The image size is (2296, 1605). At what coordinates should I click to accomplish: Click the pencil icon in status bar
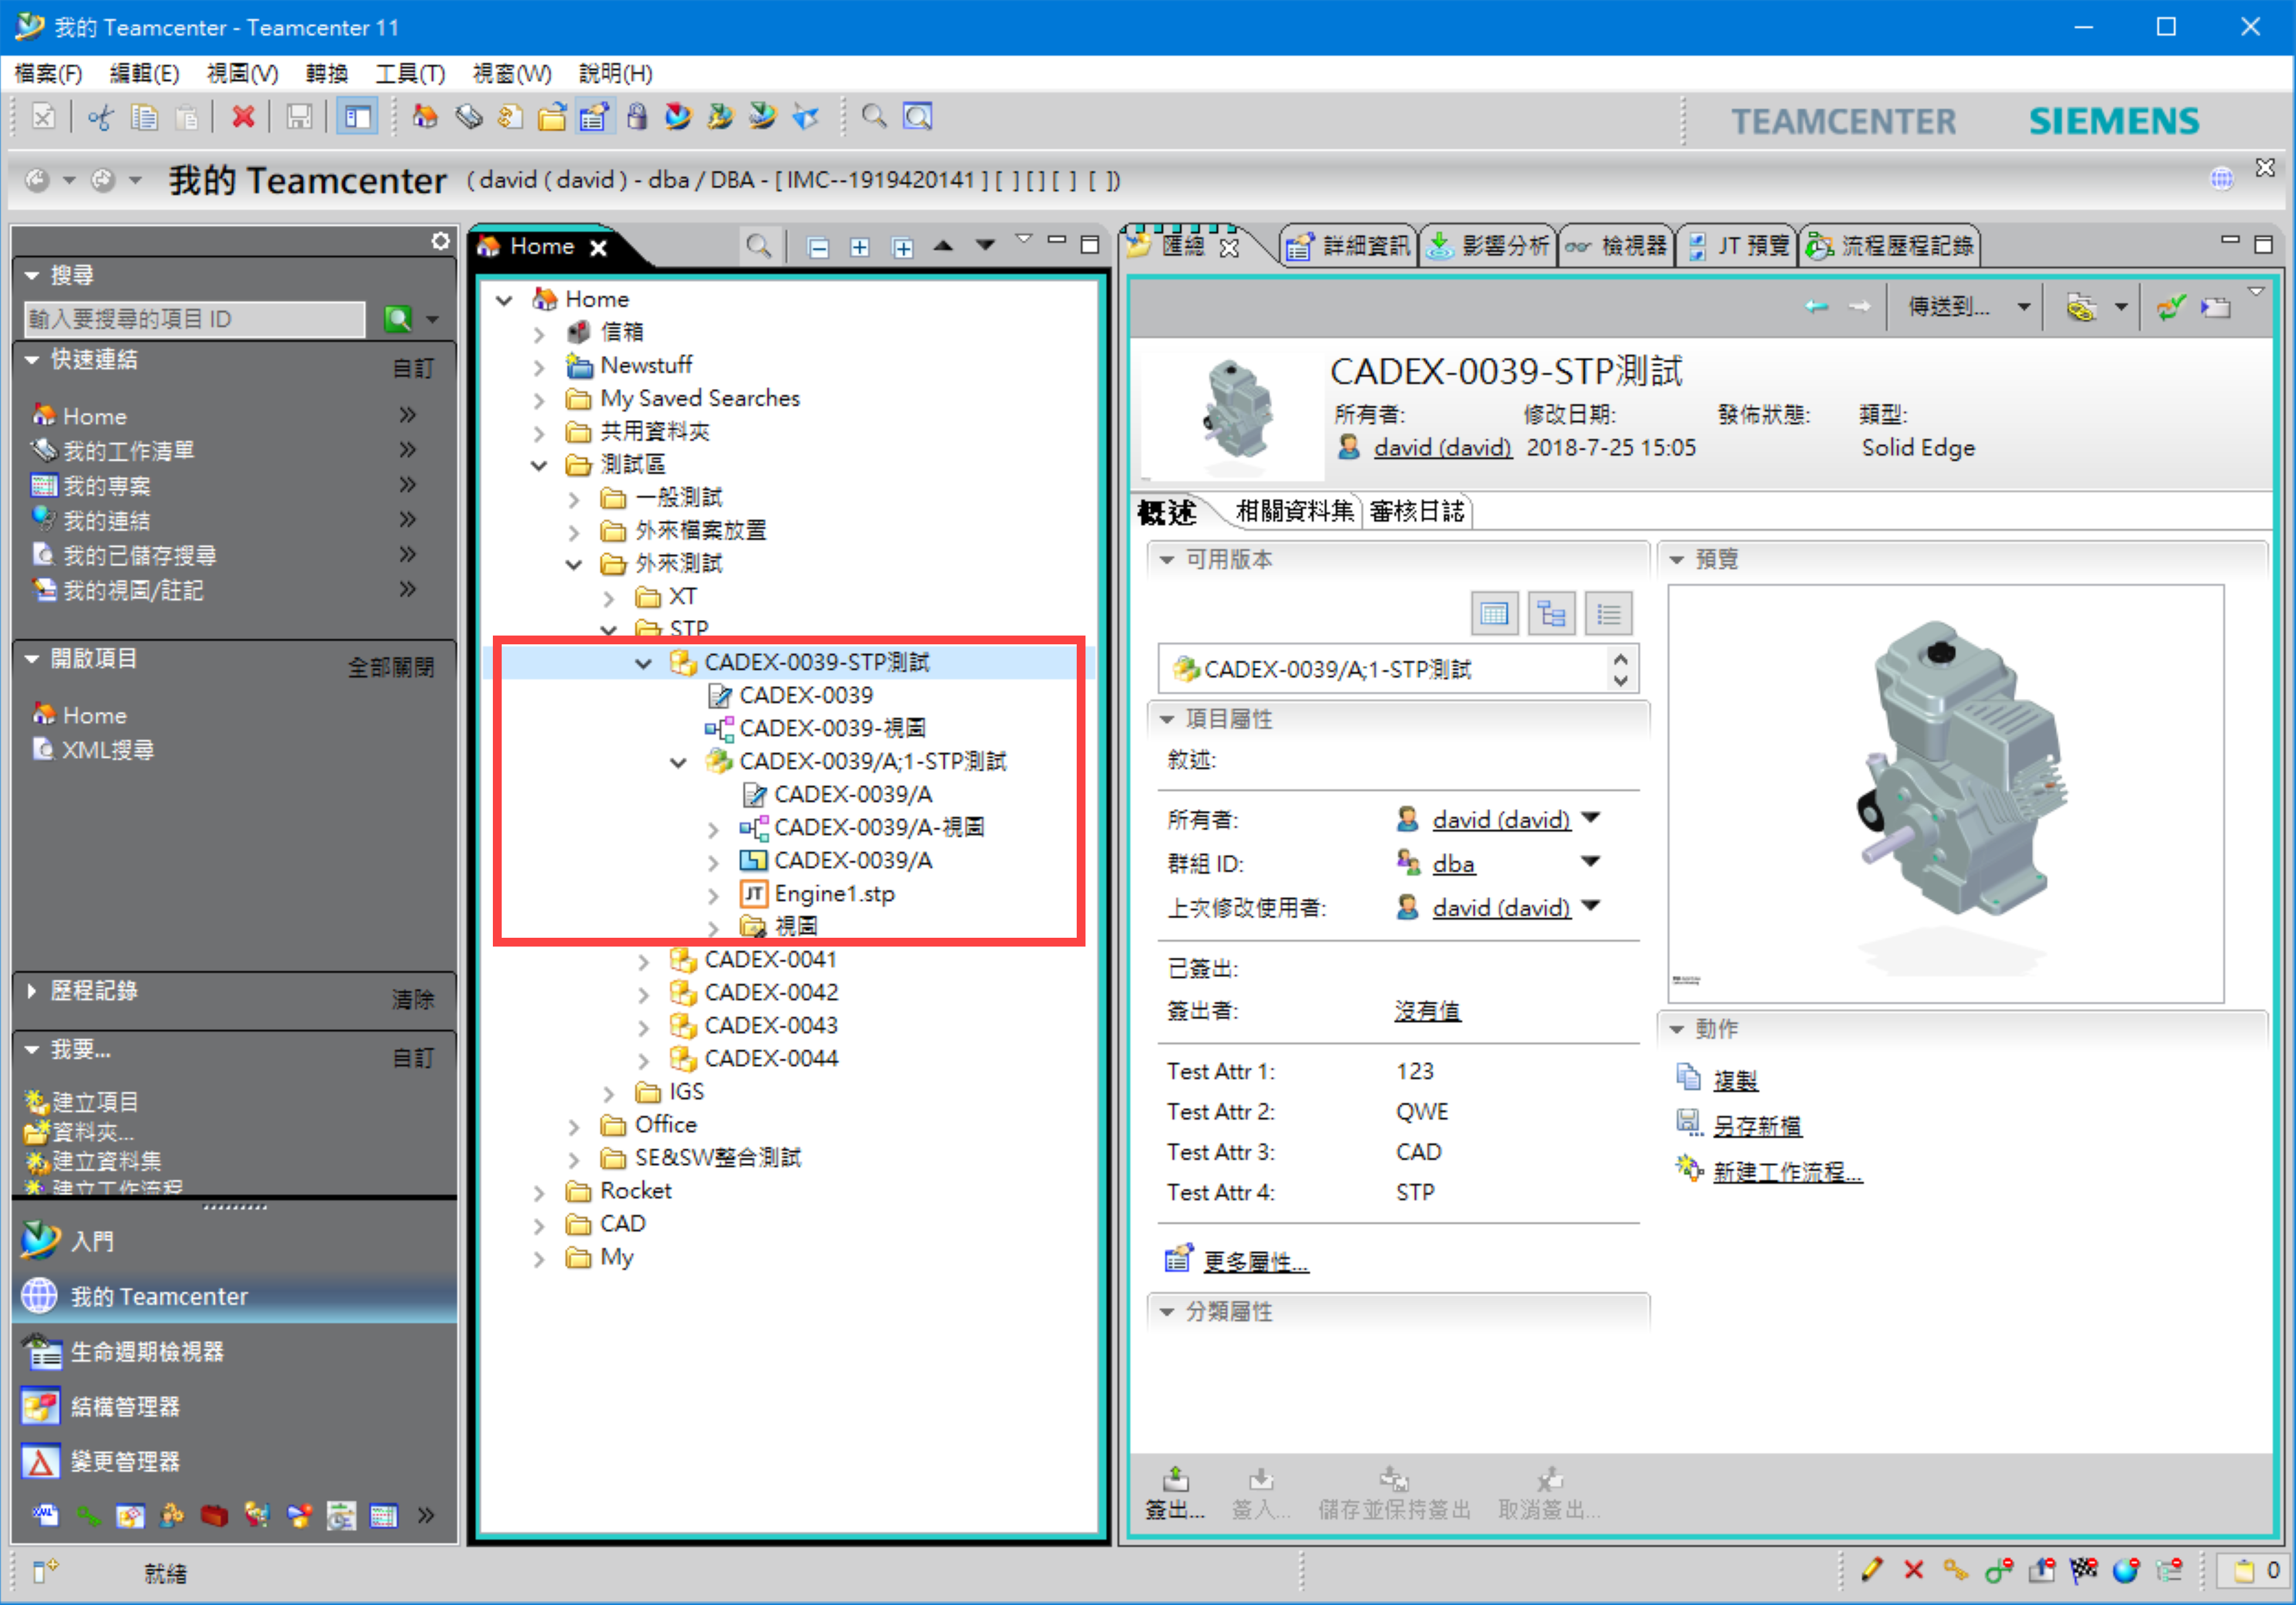(1872, 1571)
